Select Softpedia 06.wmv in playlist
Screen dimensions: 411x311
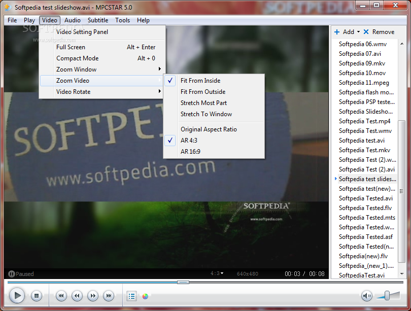(x=362, y=44)
